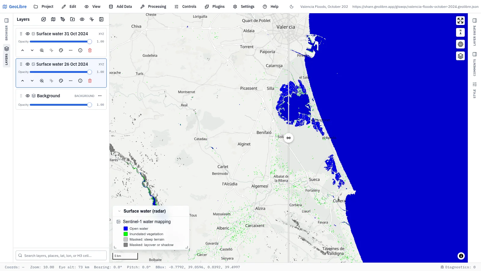The height and width of the screenshot is (271, 481).
Task: Reset map north with the compass button
Action: click(x=461, y=32)
